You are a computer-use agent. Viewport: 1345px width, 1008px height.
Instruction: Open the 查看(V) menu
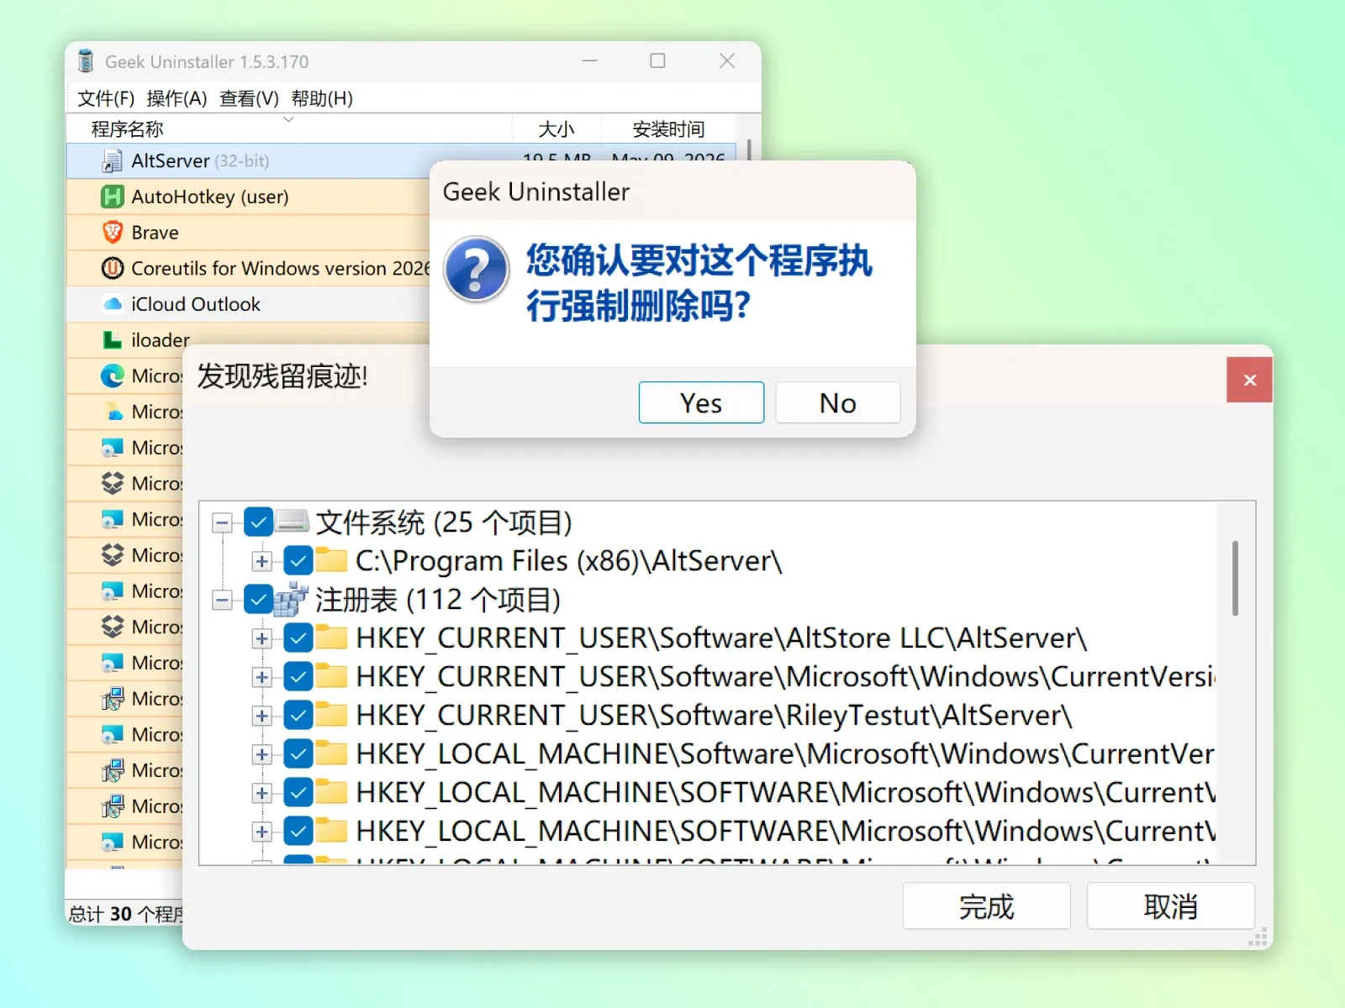(x=249, y=98)
